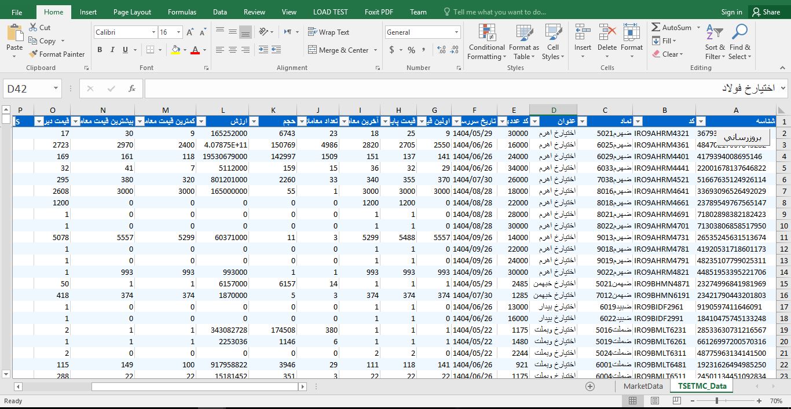Open Conditional Formatting menu
The image size is (791, 409).
click(487, 42)
